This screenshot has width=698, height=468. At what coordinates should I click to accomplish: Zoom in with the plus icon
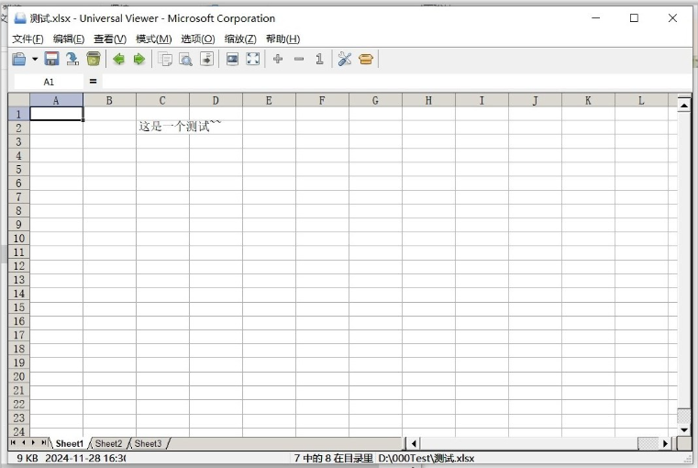pyautogui.click(x=278, y=59)
